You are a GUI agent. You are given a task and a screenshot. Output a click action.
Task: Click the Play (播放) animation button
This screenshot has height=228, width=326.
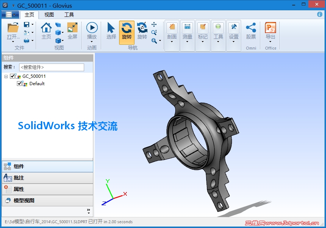coord(92,28)
